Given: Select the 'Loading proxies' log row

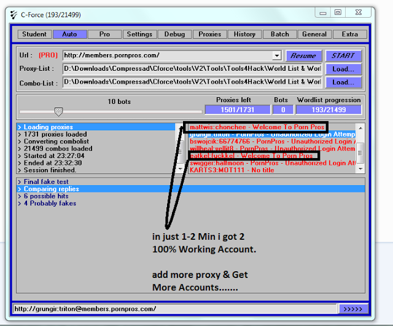Looking at the screenshot, I should point(96,127).
